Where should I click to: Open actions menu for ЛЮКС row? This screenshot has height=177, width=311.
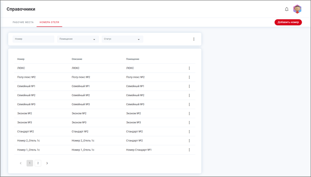pos(189,68)
